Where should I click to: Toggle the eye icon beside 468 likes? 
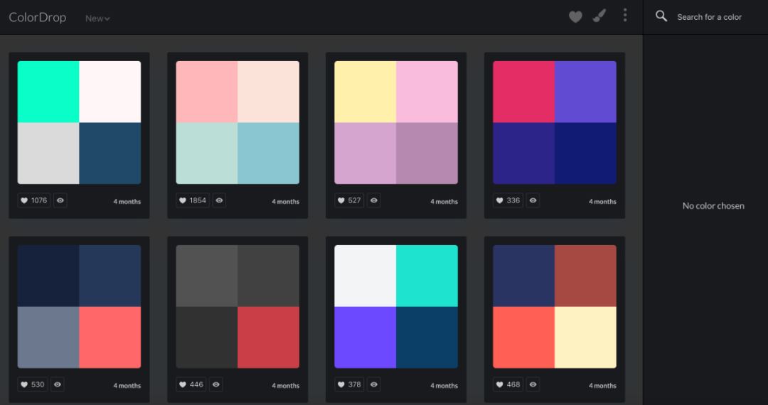[533, 384]
